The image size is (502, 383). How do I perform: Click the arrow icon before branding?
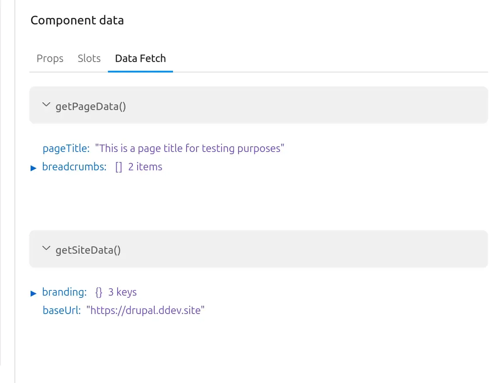34,293
